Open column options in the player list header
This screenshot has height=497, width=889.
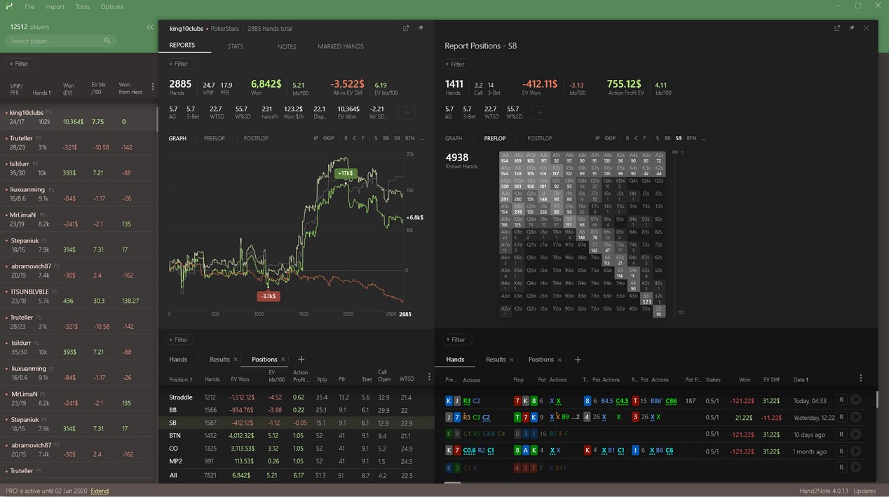pyautogui.click(x=153, y=88)
